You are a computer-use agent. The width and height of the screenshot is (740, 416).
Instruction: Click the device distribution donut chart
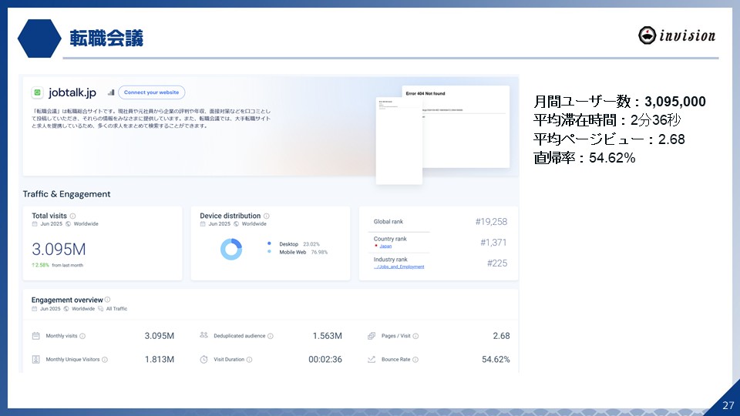231,249
